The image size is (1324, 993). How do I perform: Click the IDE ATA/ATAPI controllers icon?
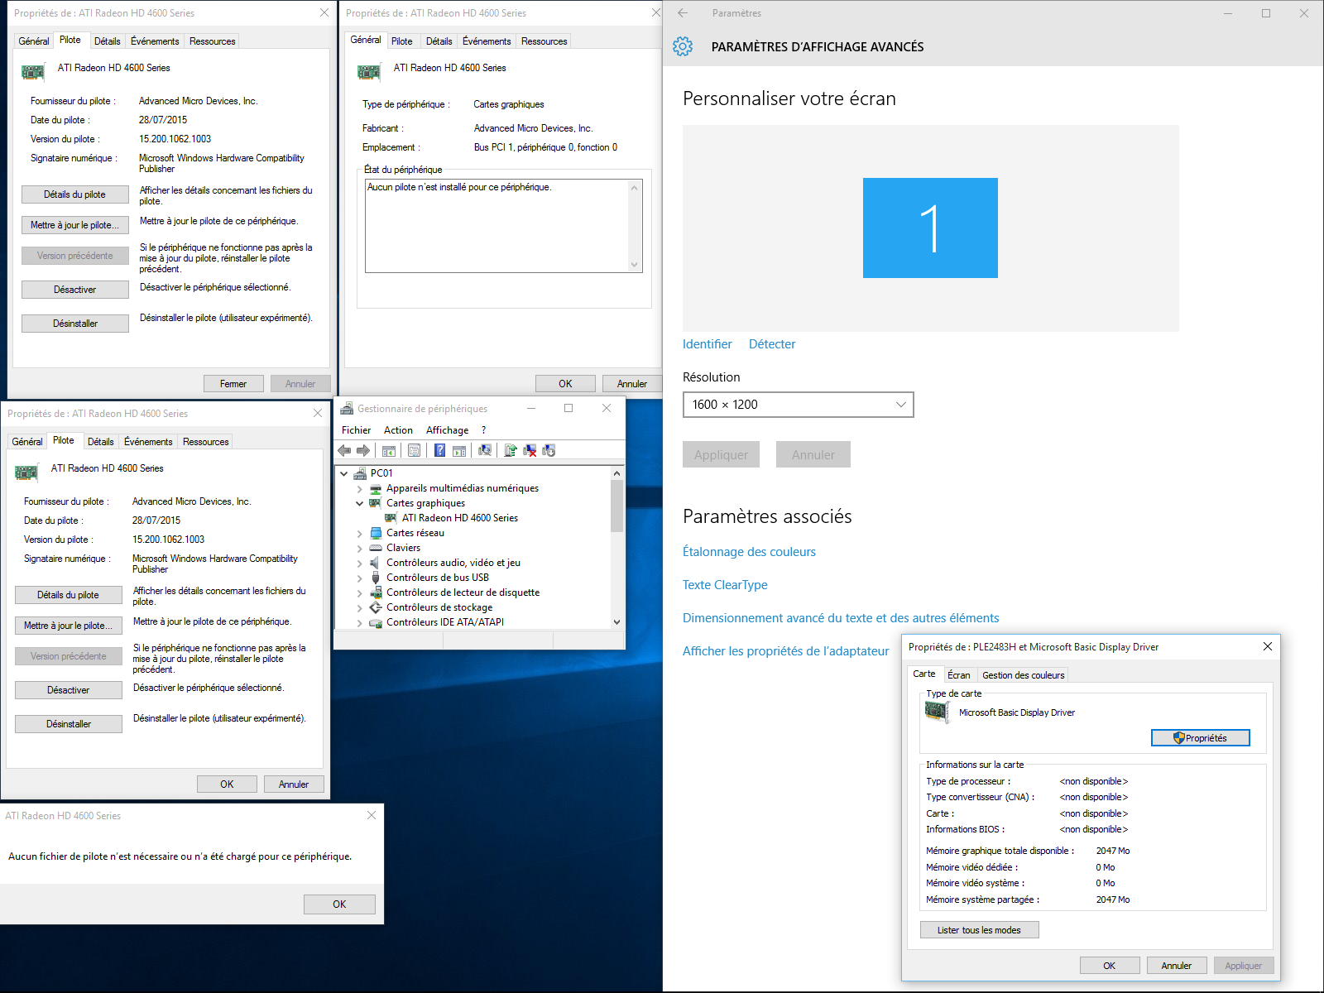(x=376, y=622)
